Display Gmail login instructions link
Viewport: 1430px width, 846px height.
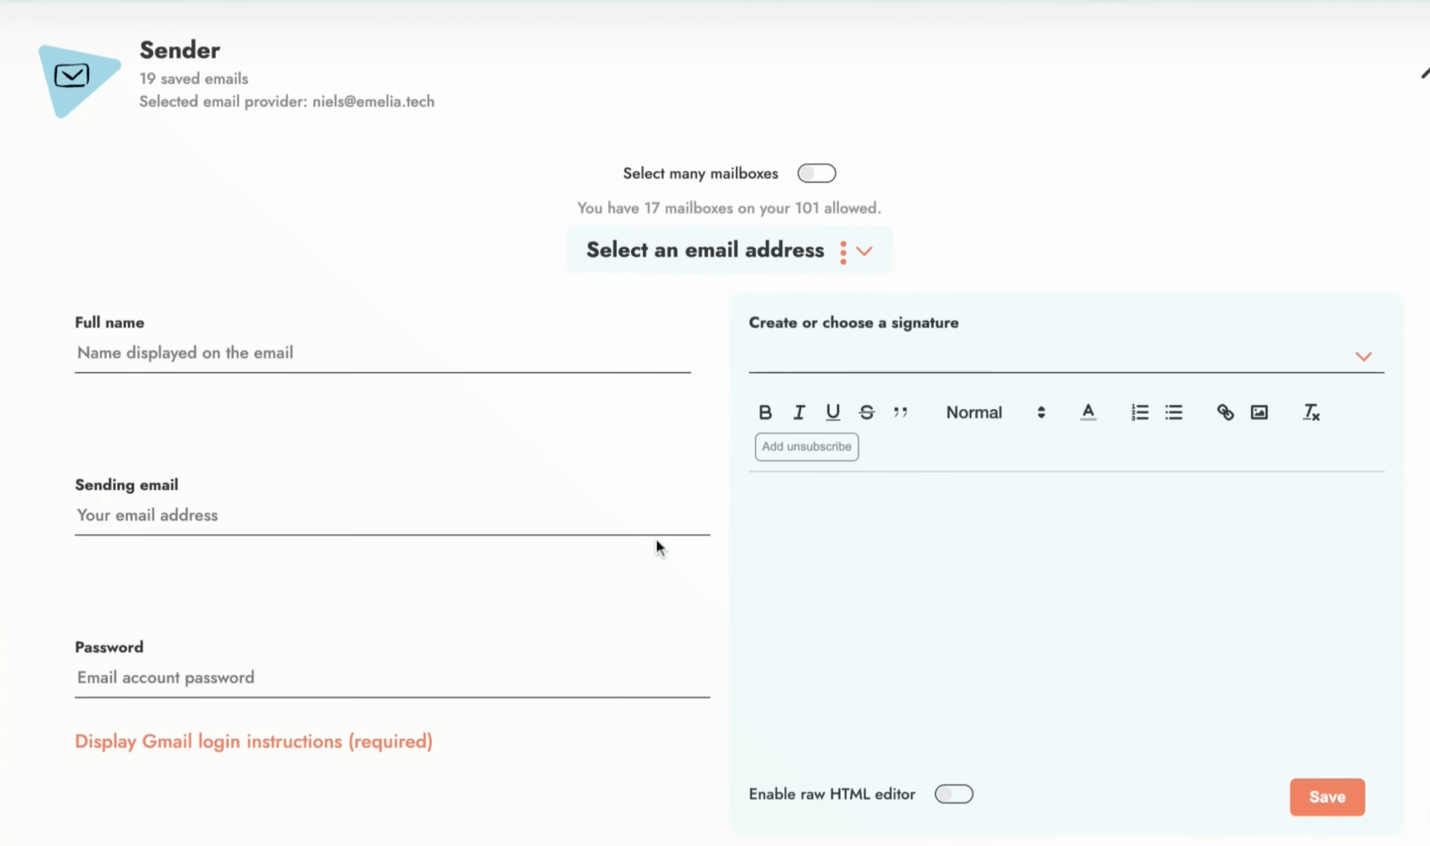click(x=254, y=741)
